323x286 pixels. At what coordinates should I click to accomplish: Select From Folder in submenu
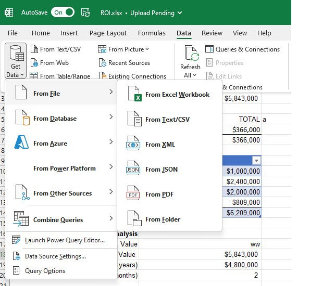pos(170,219)
